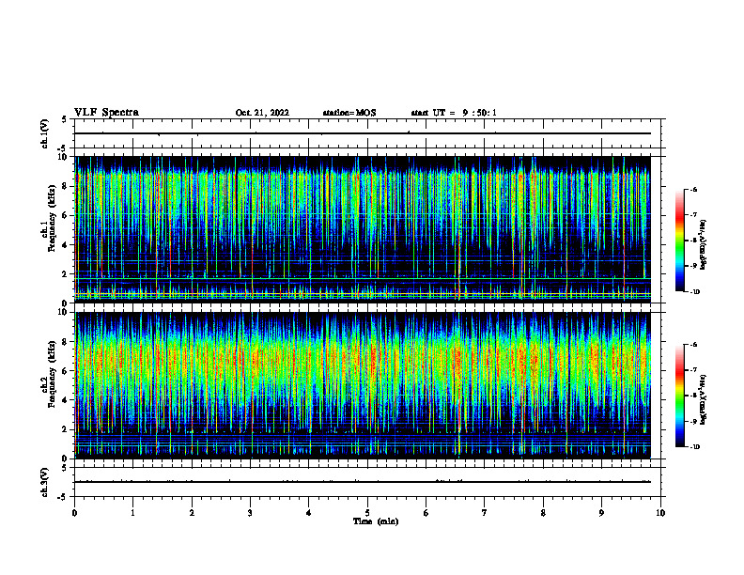The image size is (744, 575).
Task: Click the "-10" tick on ch.1 colorbar
Action: pyautogui.click(x=695, y=292)
